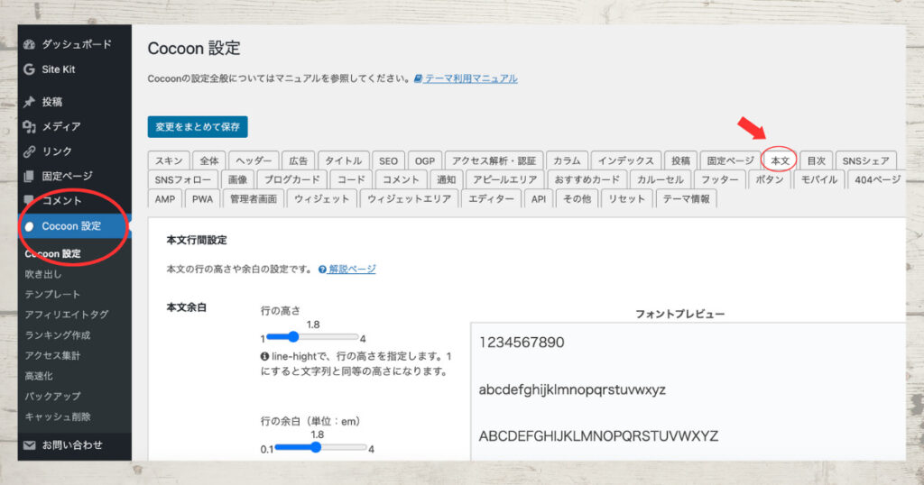
Task: Open お問い合わせ in the sidebar
Action: (x=74, y=445)
